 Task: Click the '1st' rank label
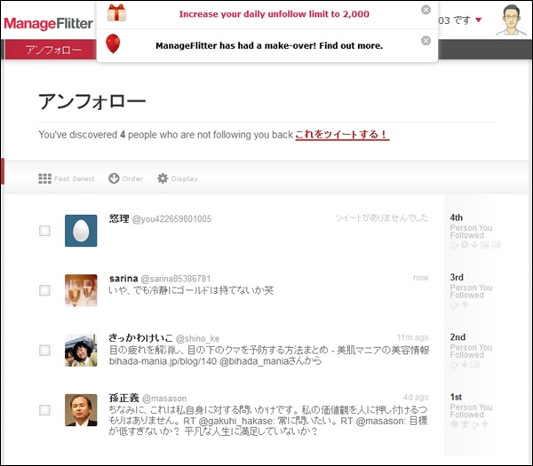tap(456, 397)
